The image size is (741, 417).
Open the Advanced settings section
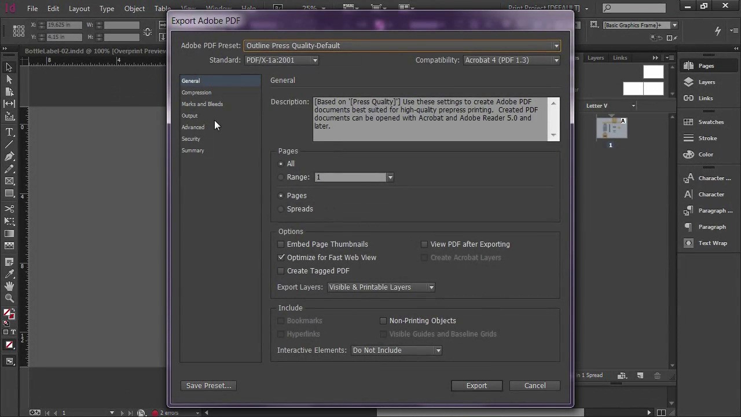(x=193, y=127)
